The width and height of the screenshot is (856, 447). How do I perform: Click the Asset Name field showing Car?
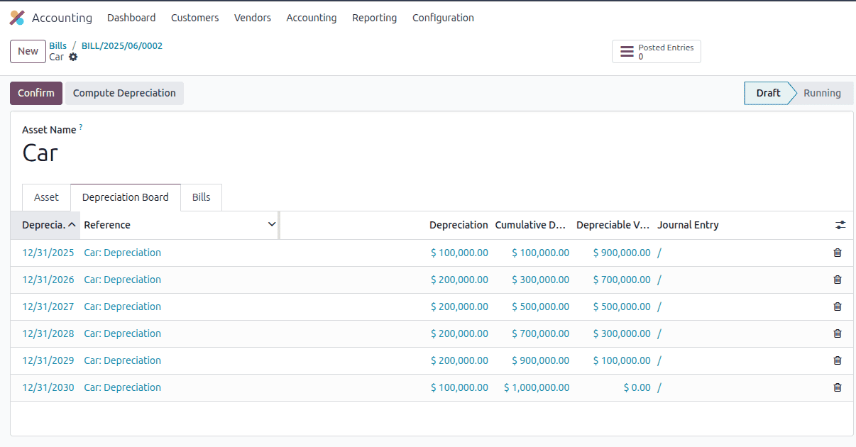[x=40, y=153]
